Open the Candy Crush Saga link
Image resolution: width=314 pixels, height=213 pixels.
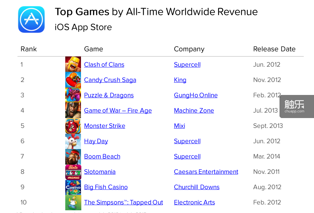click(110, 80)
